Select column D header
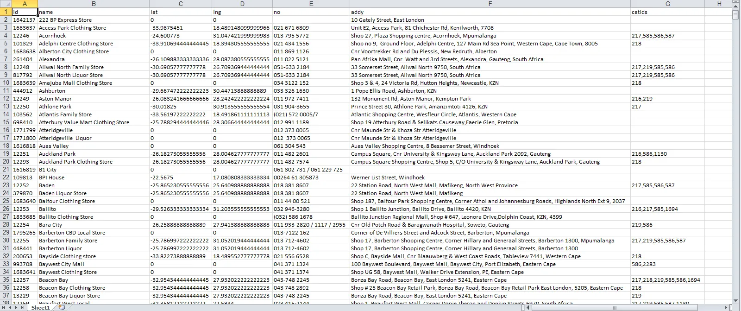The image size is (741, 311). coord(242,4)
